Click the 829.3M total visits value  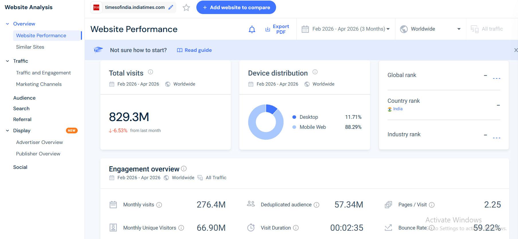(x=129, y=117)
